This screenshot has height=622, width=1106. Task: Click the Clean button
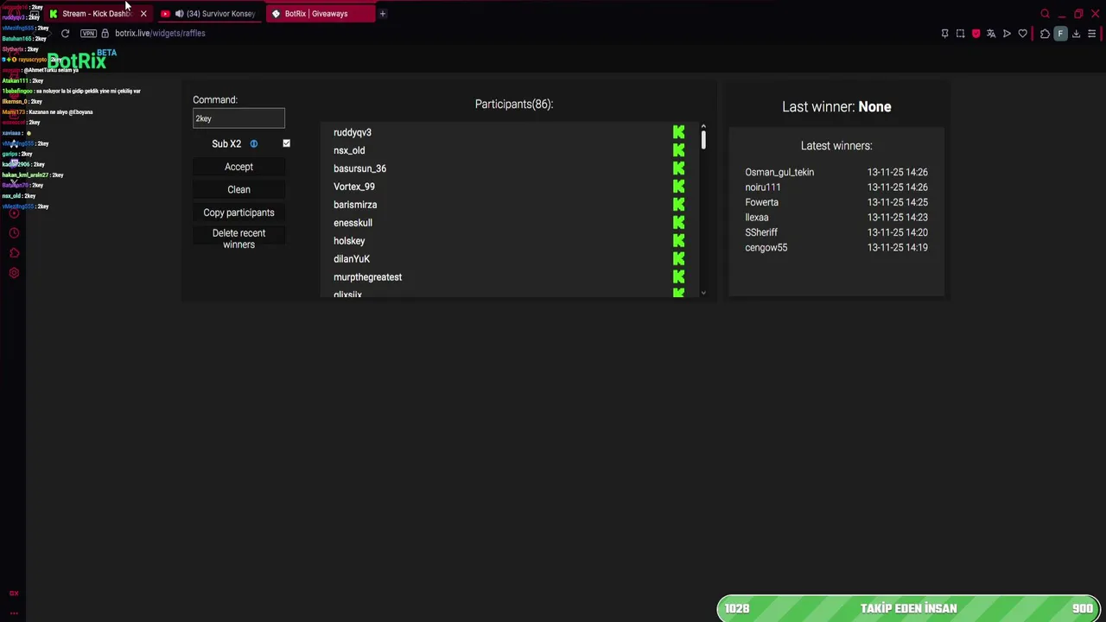pos(238,189)
